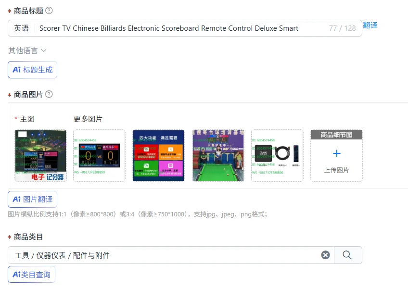408x288 pixels.
Task: Click the 商品细节图 header
Action: click(x=336, y=135)
